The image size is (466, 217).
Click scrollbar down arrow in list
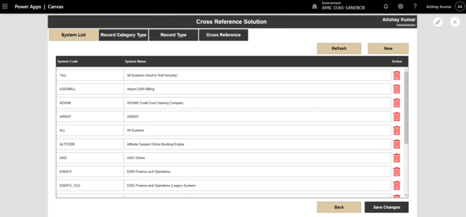click(406, 195)
